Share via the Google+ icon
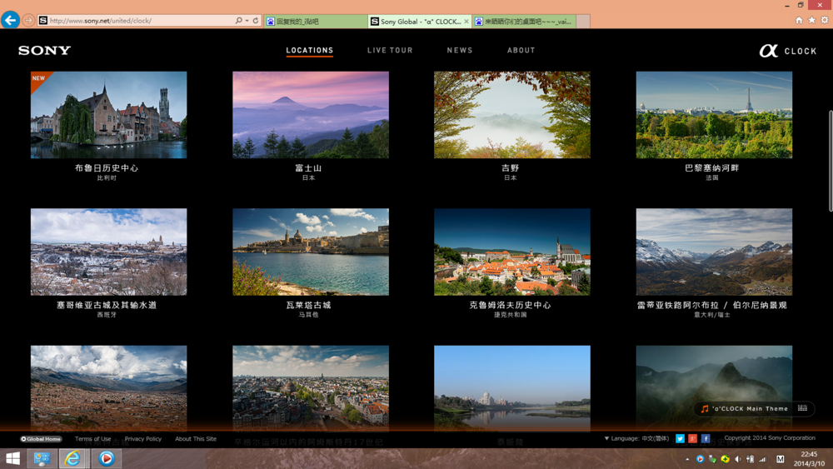This screenshot has width=833, height=469. [692, 438]
